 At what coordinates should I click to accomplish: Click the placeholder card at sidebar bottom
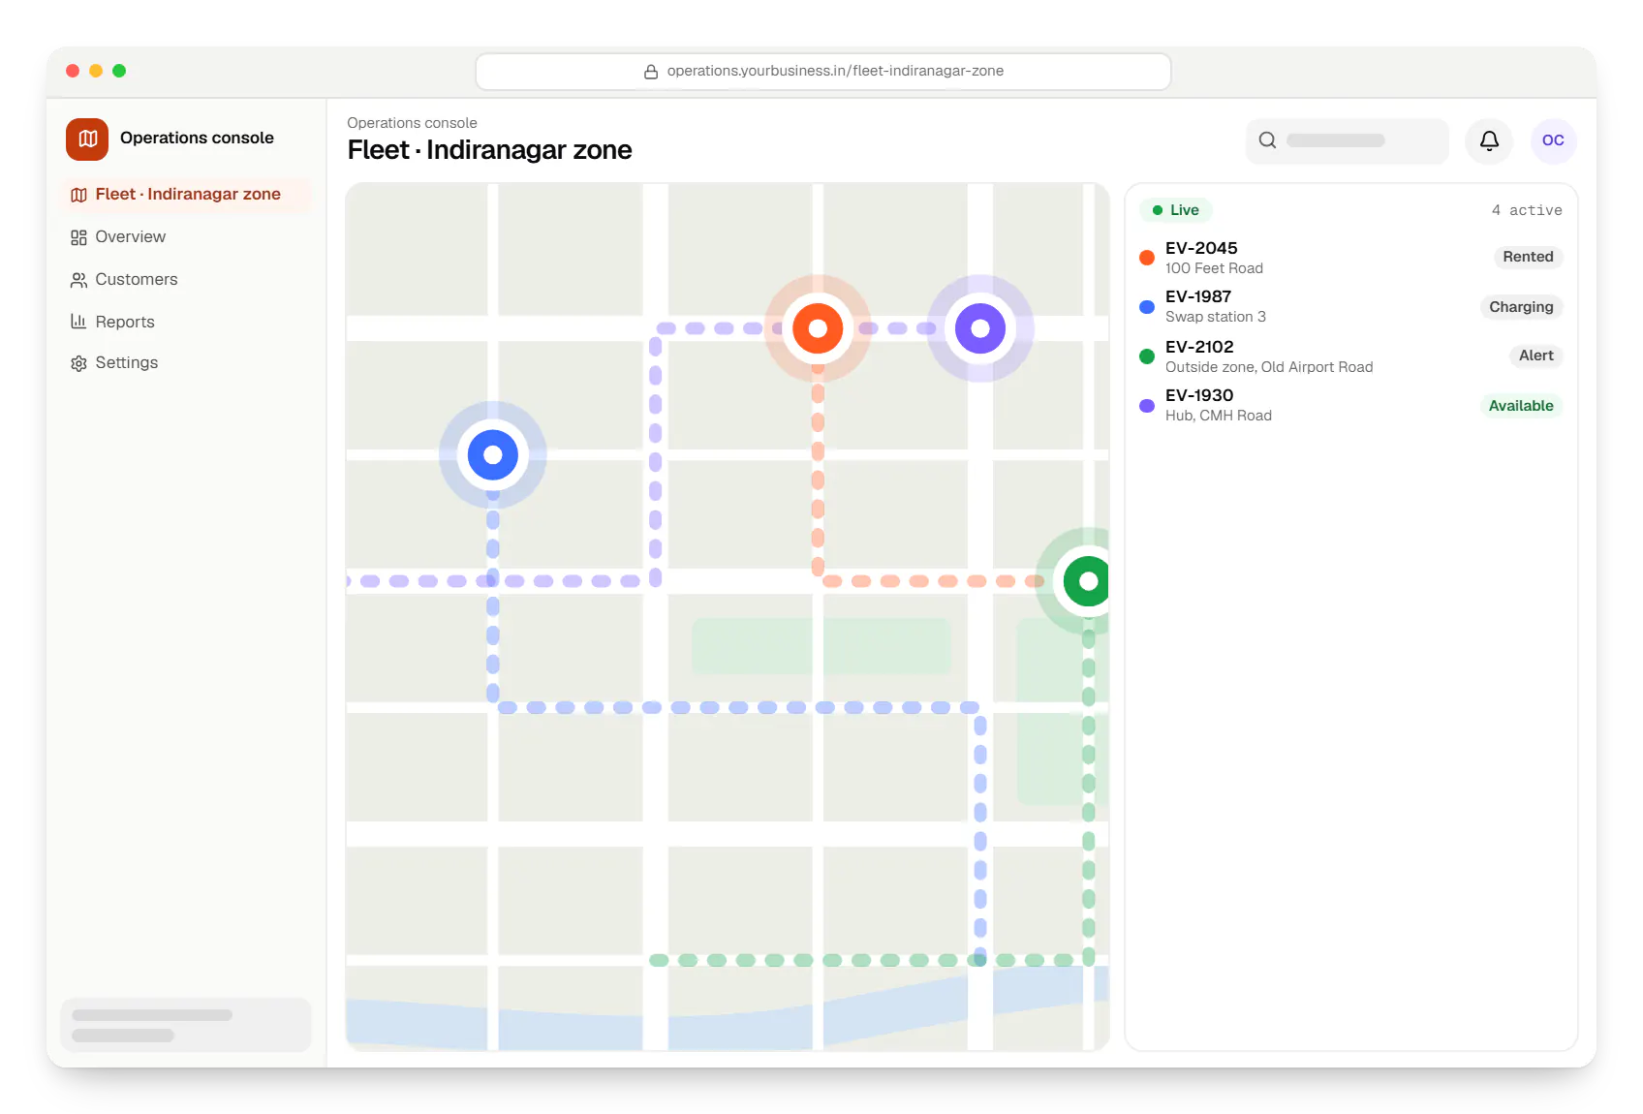[186, 1025]
